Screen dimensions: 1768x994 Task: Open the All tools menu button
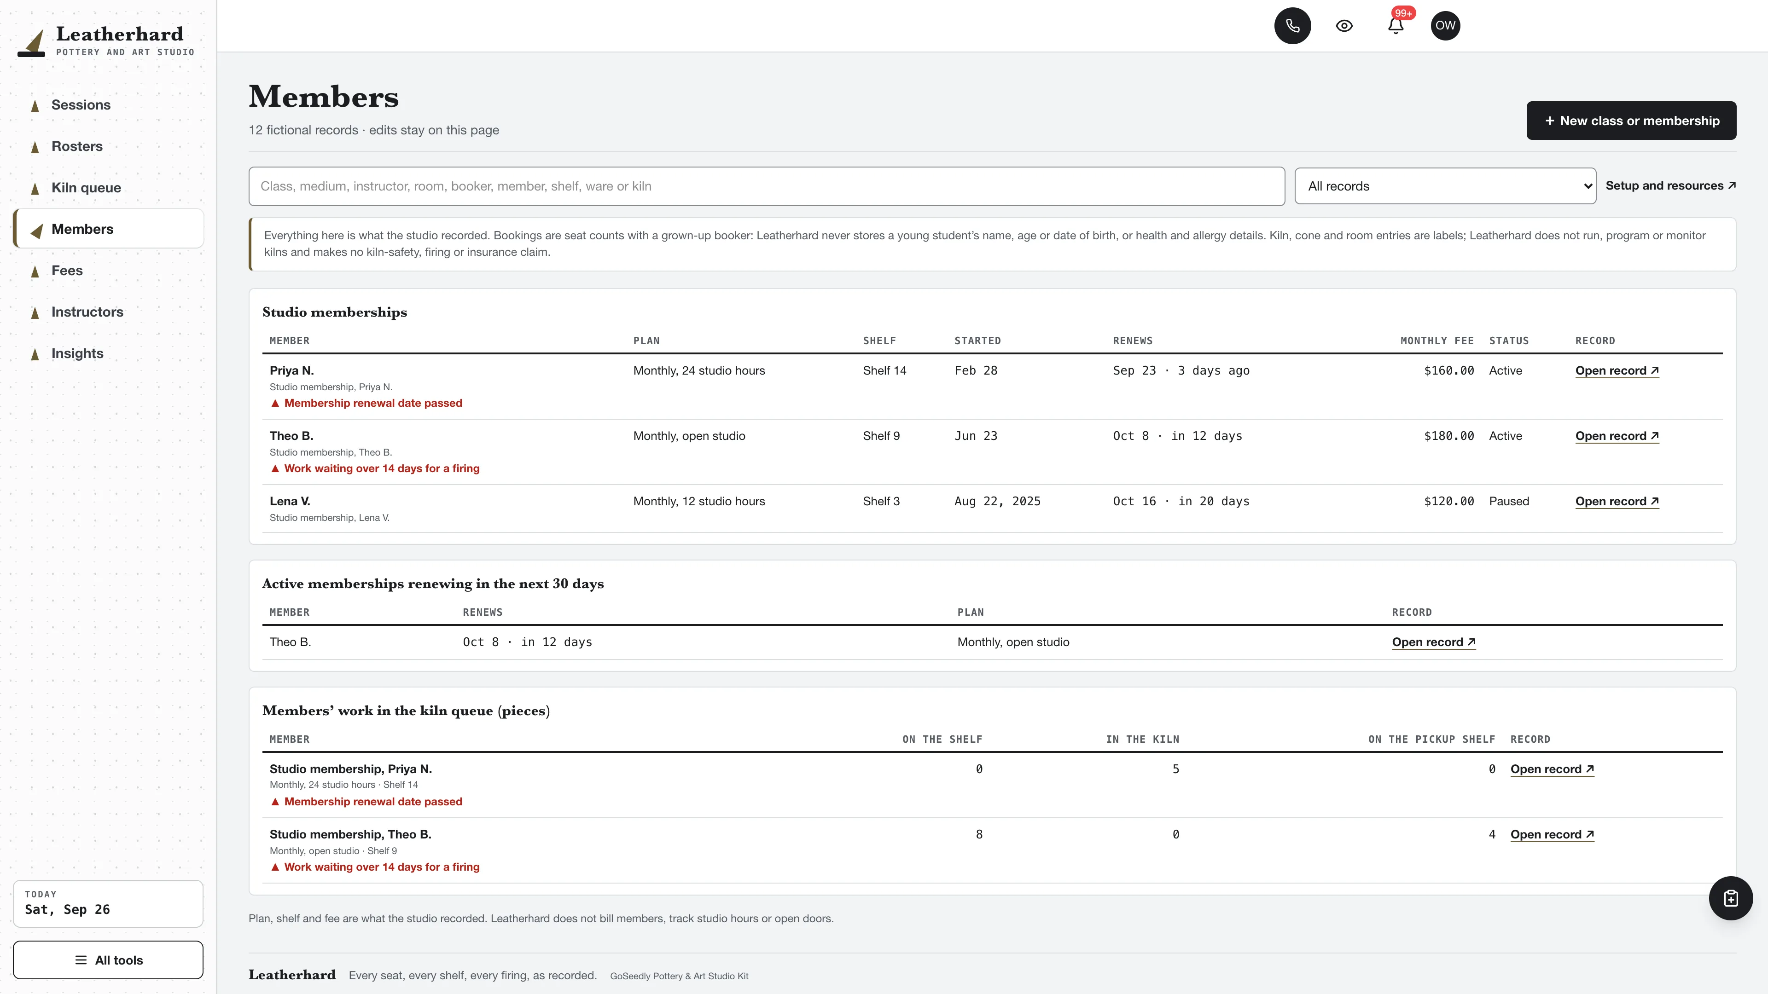coord(109,959)
